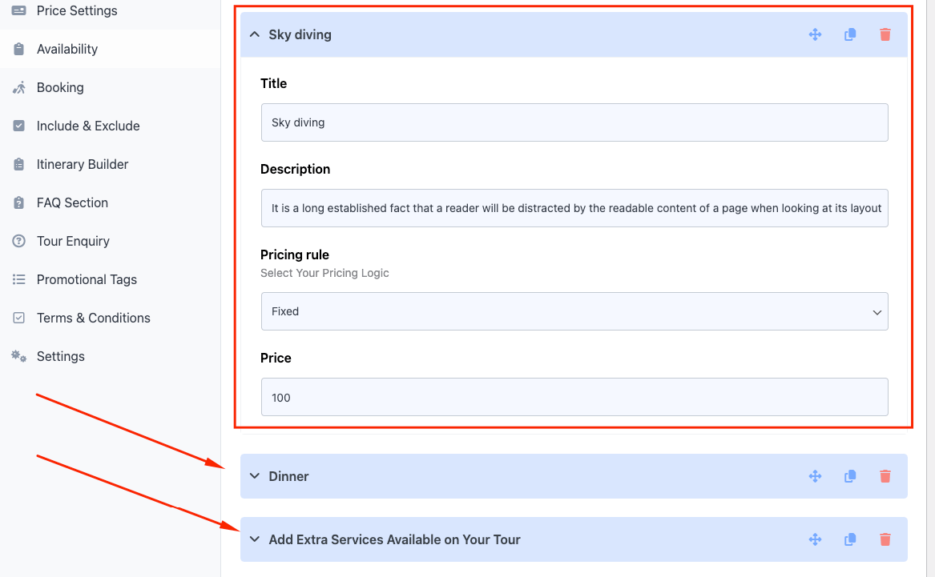Click the Price input field
This screenshot has height=577, width=935.
(x=574, y=397)
